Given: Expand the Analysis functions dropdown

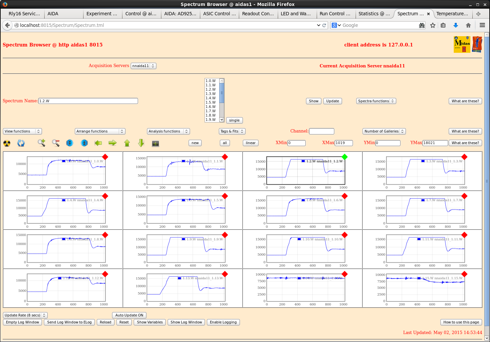Looking at the screenshot, I should coord(168,131).
